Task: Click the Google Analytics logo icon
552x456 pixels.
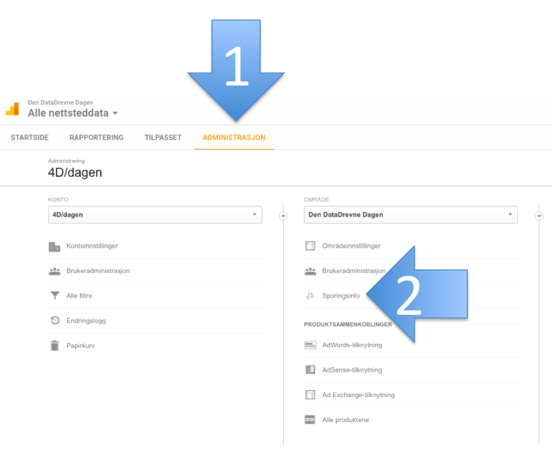Action: (12, 109)
